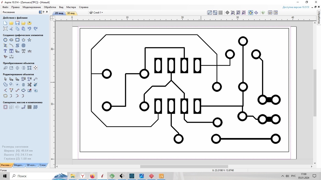Open the Моделирование menu
This screenshot has height=180, width=321.
click(32, 7)
